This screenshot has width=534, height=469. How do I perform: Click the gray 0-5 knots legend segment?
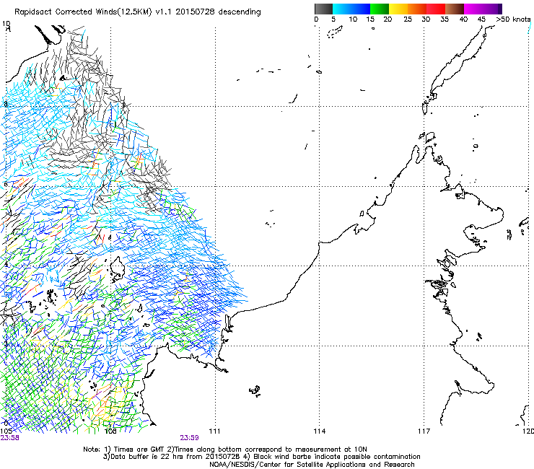[323, 9]
